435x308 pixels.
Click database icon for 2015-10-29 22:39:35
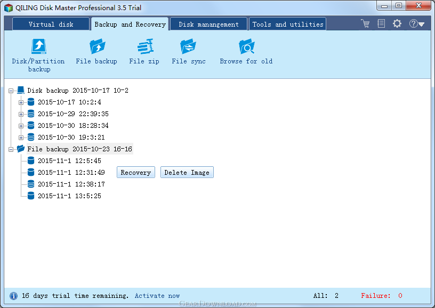[x=31, y=114]
